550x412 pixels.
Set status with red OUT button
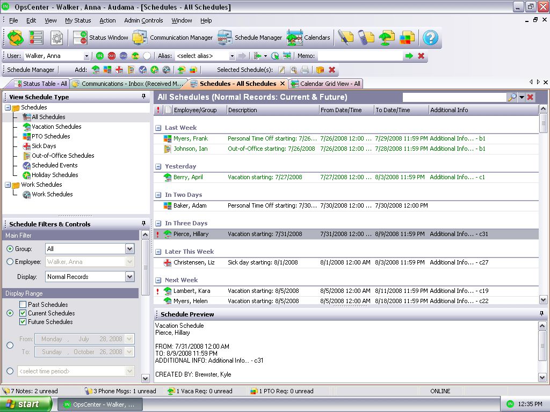pyautogui.click(x=112, y=56)
